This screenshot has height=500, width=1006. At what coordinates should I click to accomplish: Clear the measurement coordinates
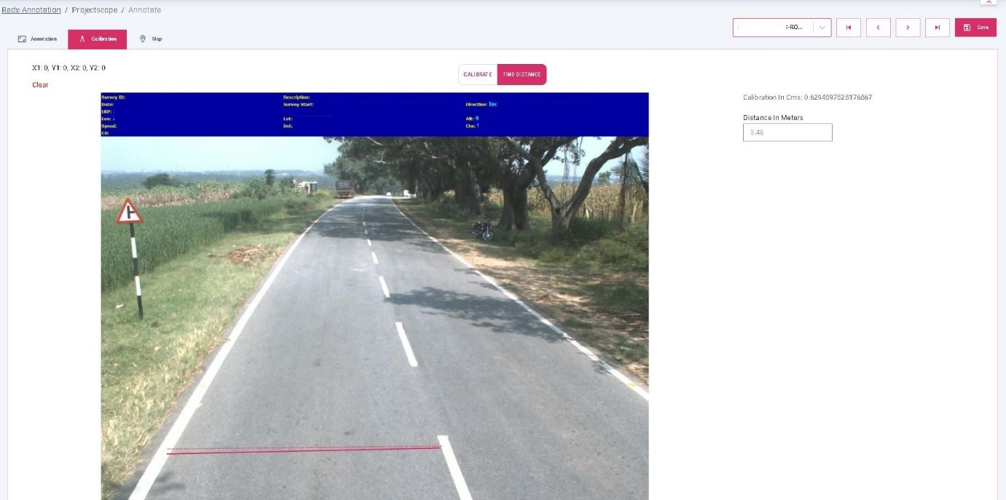tap(40, 85)
